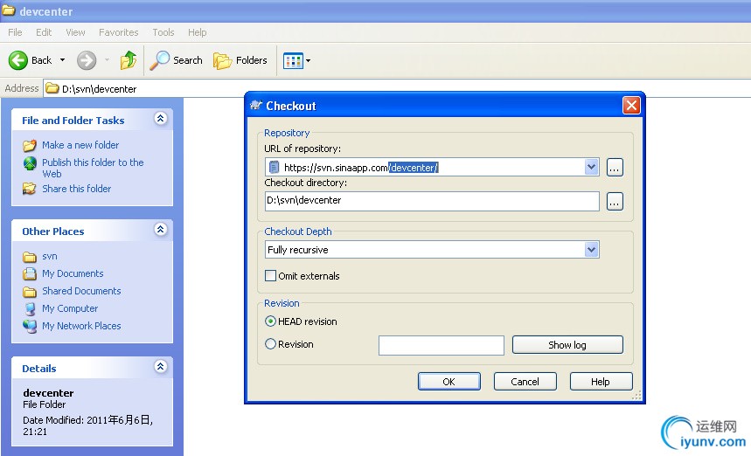The height and width of the screenshot is (456, 751).
Task: Click the devcenter window folder icon
Action: (x=9, y=10)
